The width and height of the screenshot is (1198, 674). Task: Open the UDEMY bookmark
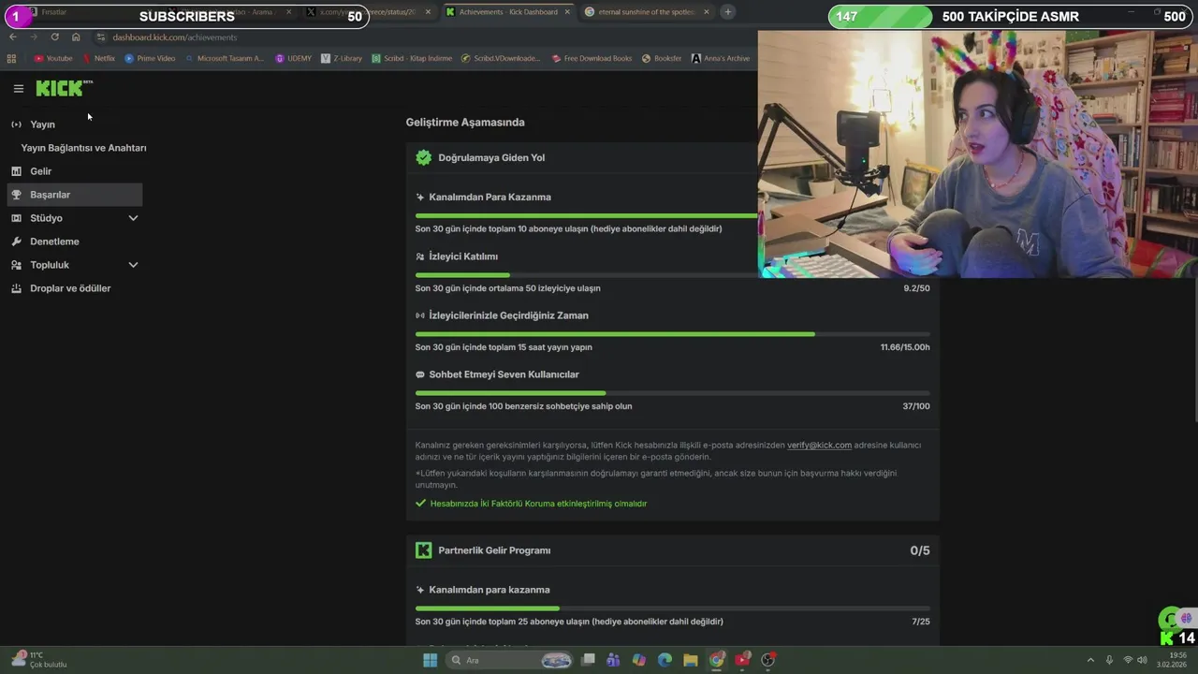pos(293,58)
